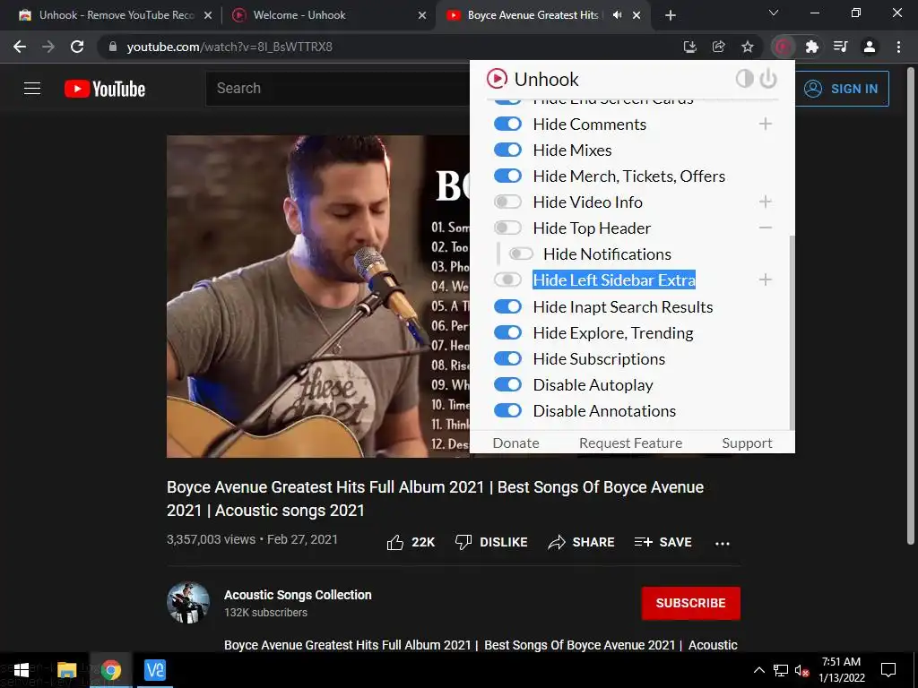Click the SUBSCRIBE button
Screen dimensions: 918x688
(691, 603)
